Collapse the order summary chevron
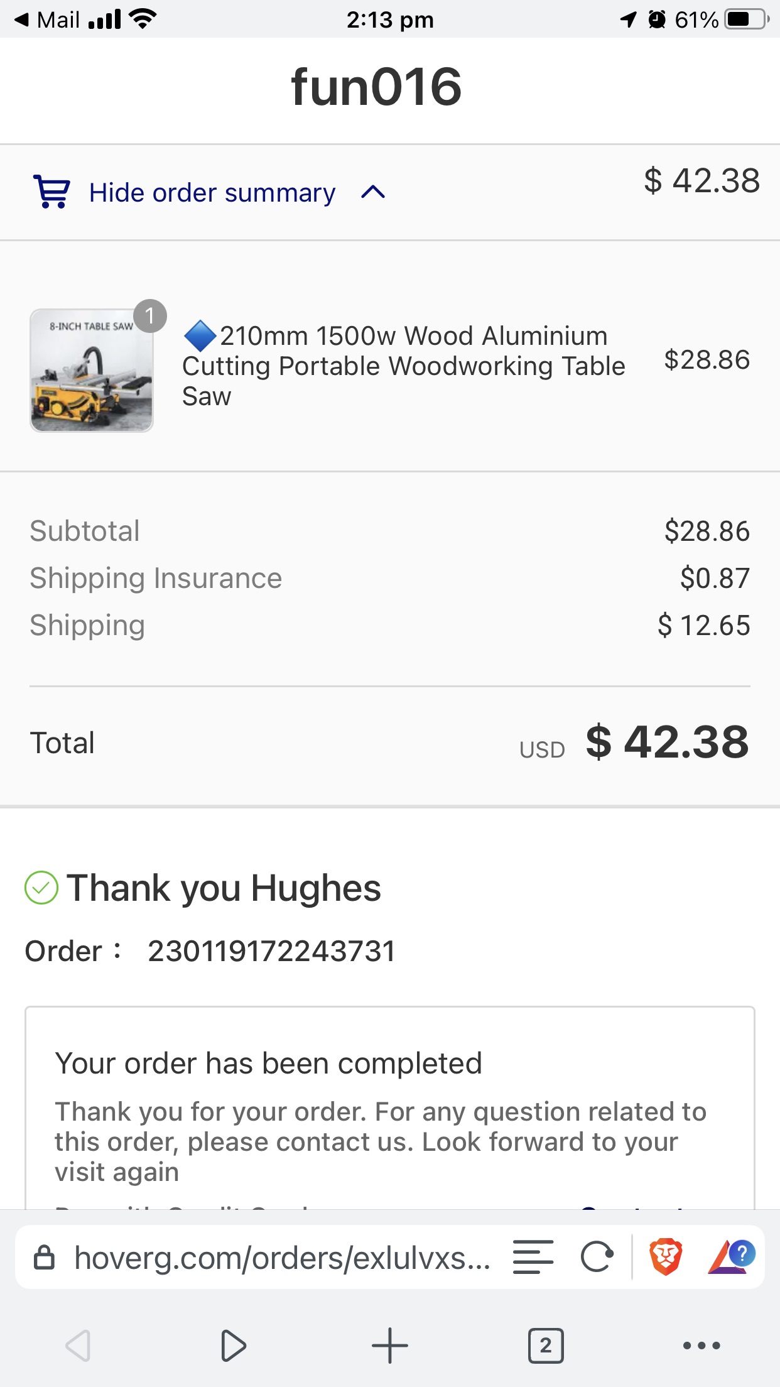Viewport: 780px width, 1387px height. pyautogui.click(x=373, y=192)
